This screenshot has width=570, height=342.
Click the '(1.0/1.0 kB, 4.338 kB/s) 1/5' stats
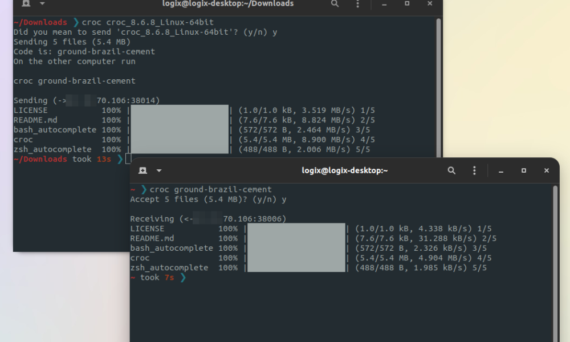tap(424, 229)
